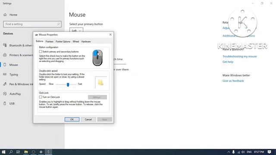
Task: Open Settings gear app in taskbar
Action: pyautogui.click(x=41, y=152)
